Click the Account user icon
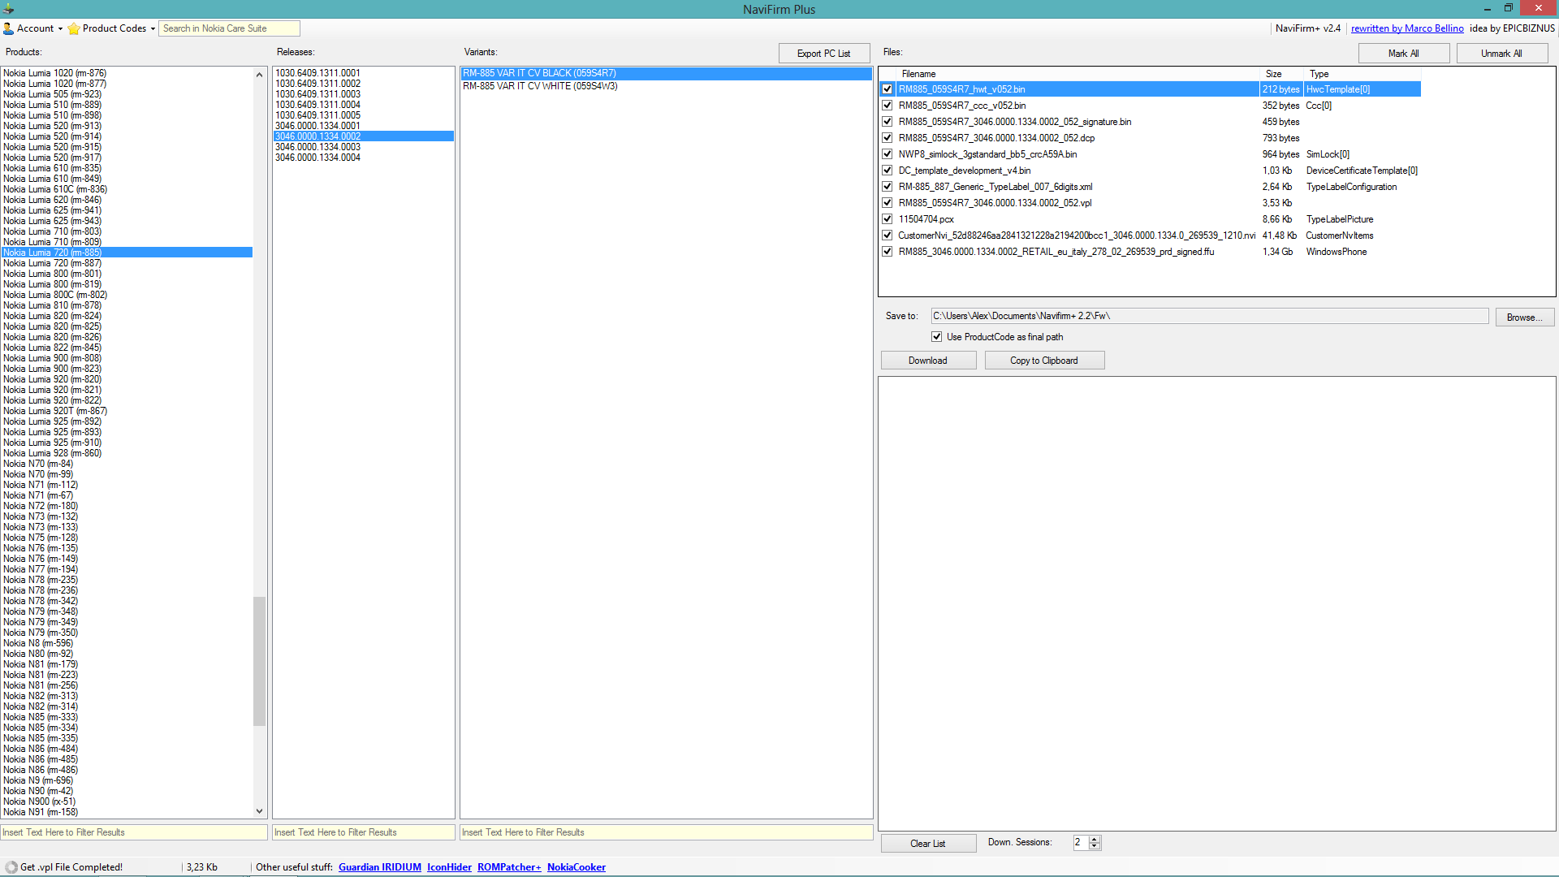The height and width of the screenshot is (877, 1559). coord(8,28)
